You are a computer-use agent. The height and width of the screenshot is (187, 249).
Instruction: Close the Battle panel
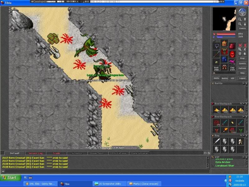247,83
